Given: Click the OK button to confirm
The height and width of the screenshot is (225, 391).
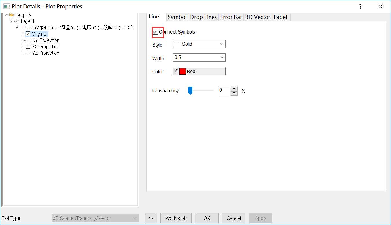Looking at the screenshot, I should (x=206, y=218).
